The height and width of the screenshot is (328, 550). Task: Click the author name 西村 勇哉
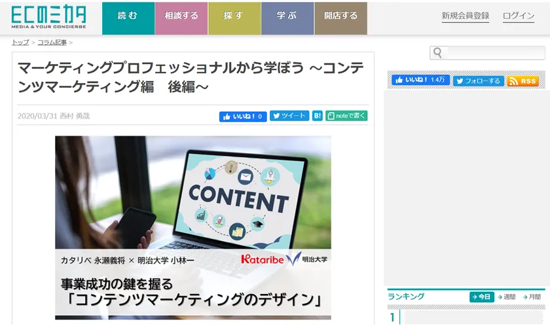75,116
